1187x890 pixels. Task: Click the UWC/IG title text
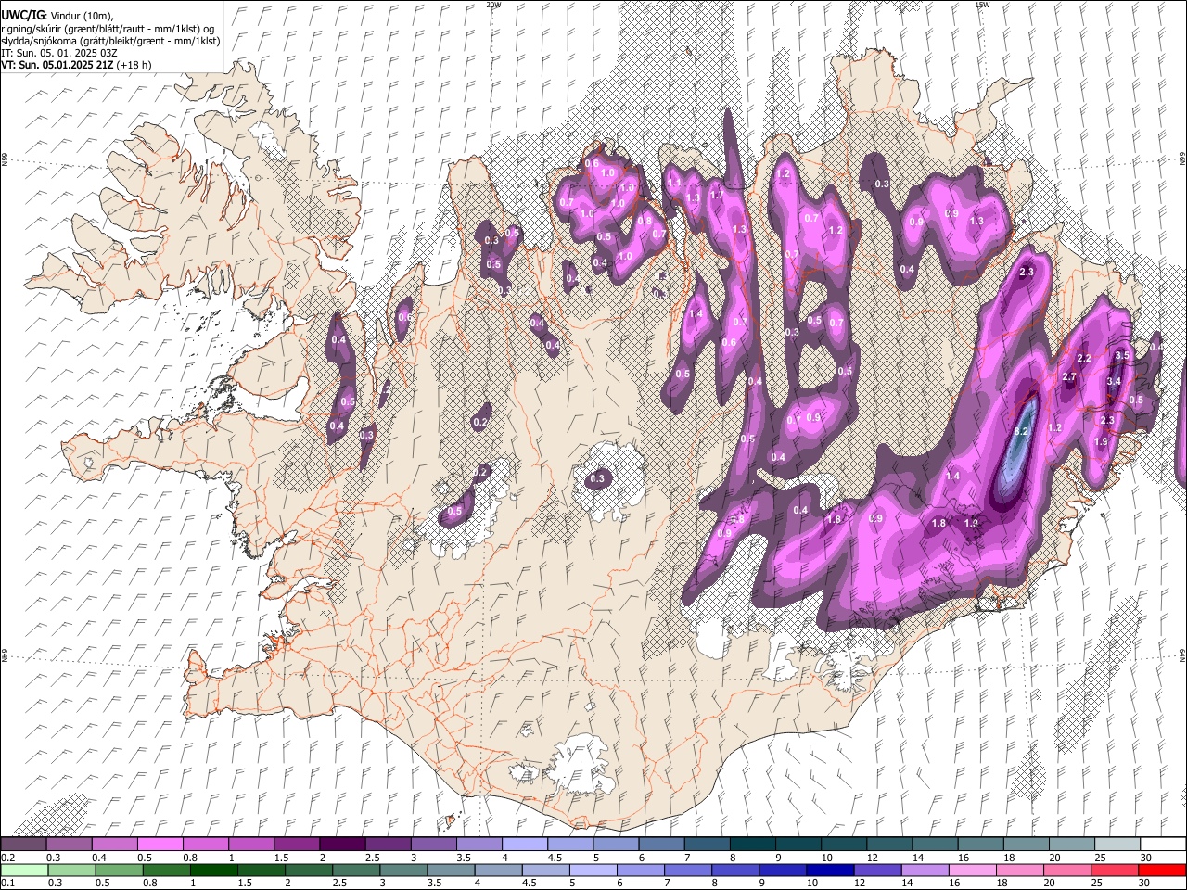(22, 14)
